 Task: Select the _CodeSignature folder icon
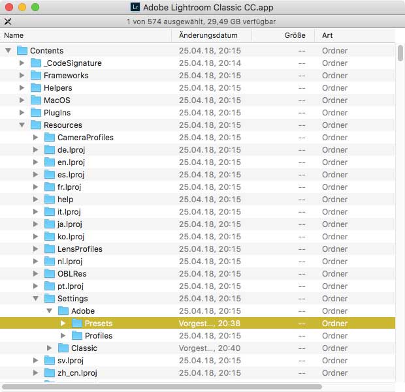pyautogui.click(x=36, y=63)
